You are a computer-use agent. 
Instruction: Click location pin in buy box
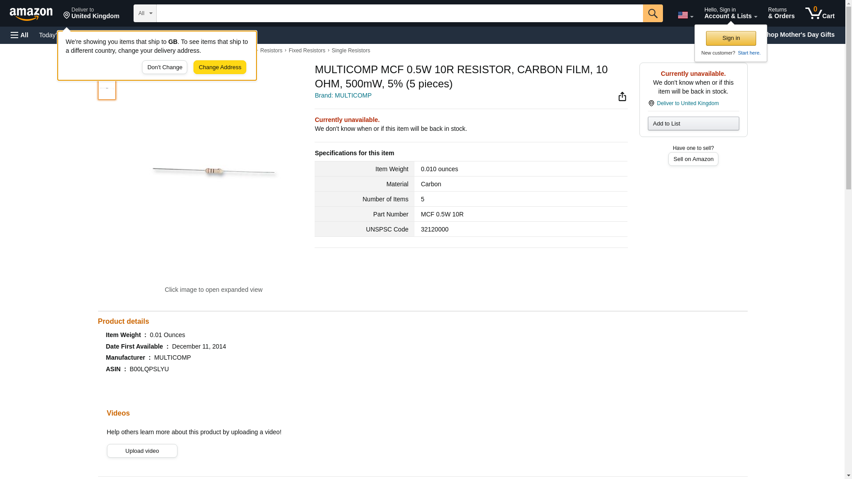[651, 103]
